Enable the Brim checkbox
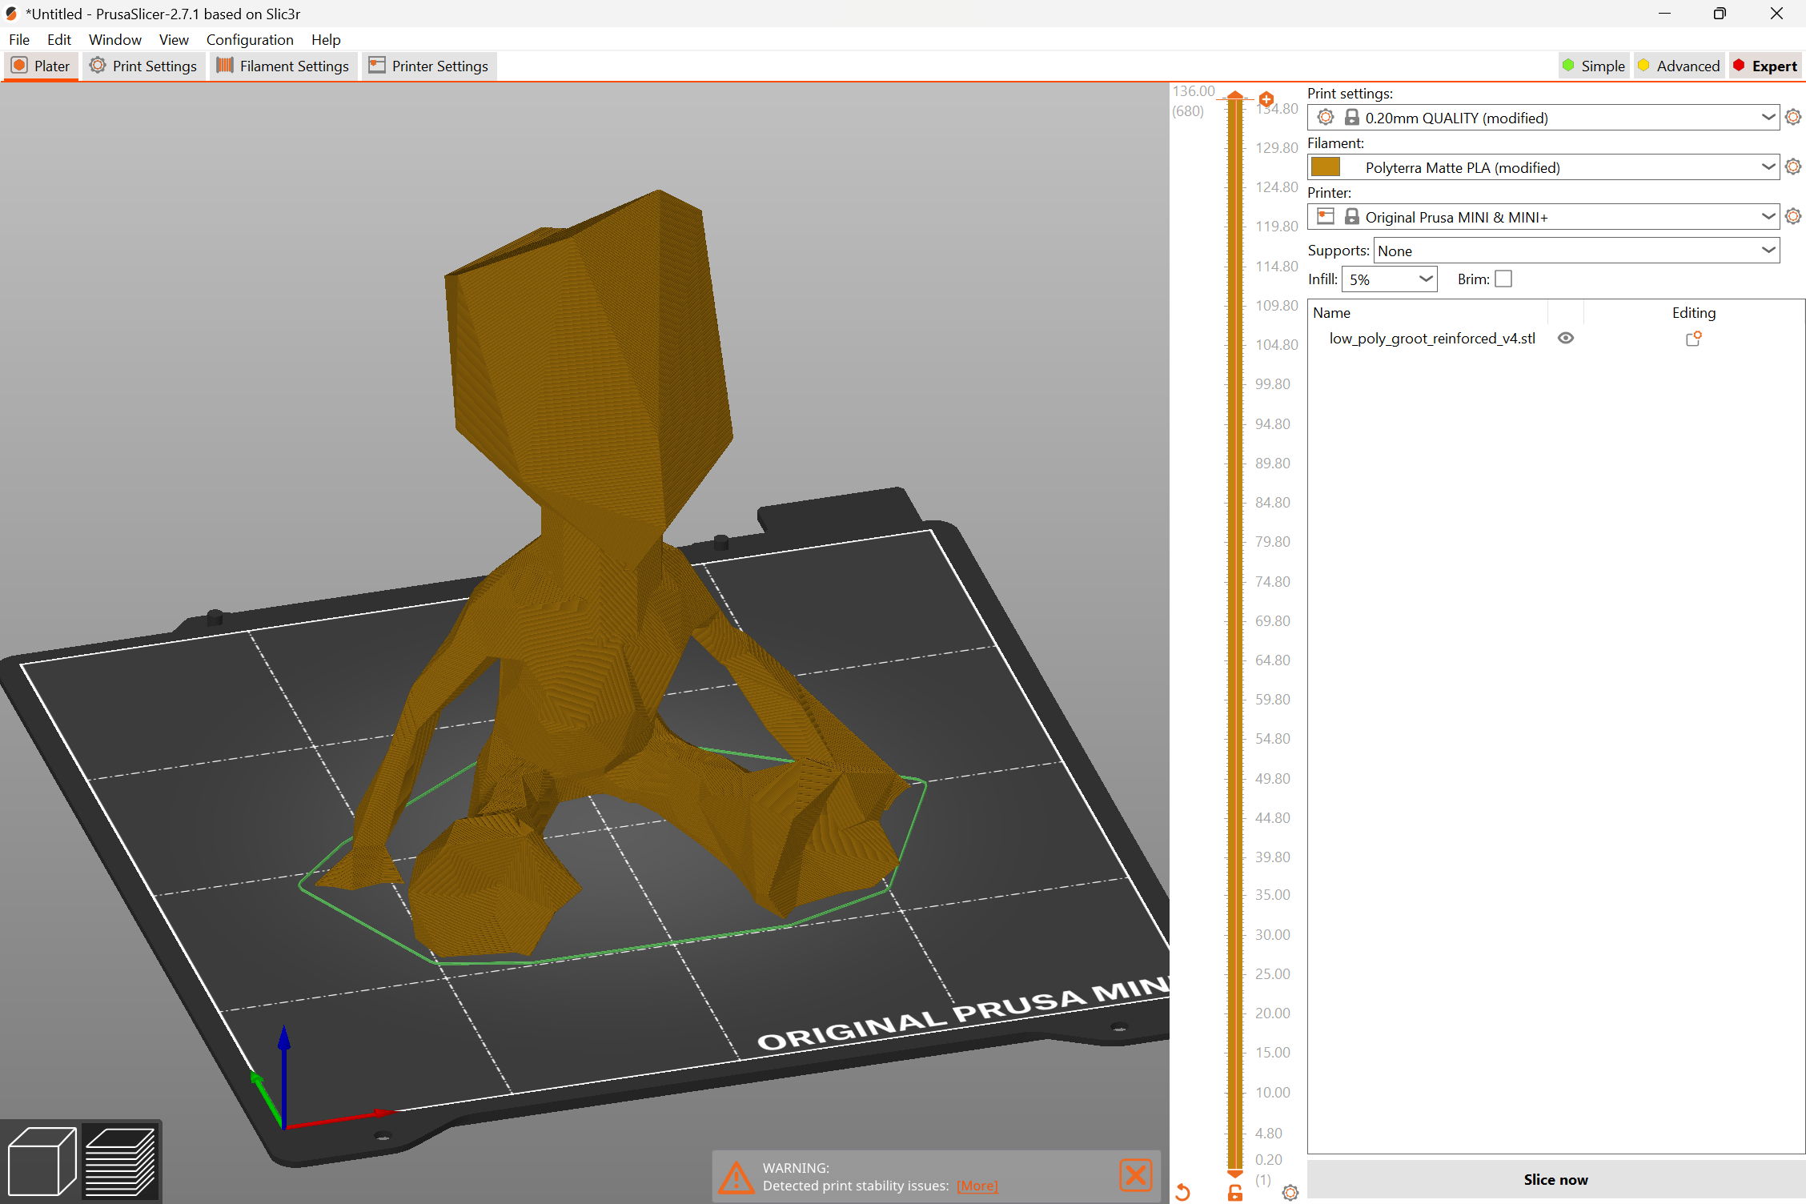1806x1204 pixels. (x=1503, y=279)
